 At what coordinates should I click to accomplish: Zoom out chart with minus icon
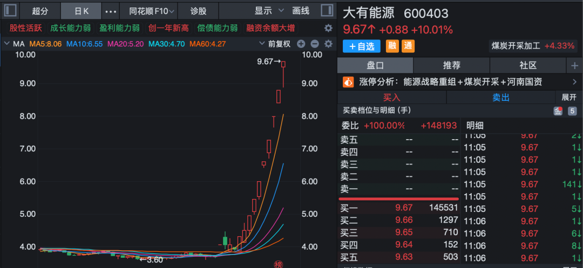pos(315,44)
